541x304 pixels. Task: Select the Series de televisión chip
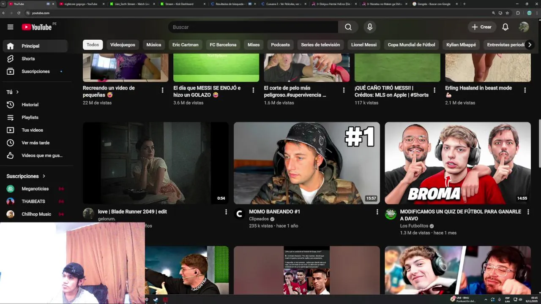(320, 45)
